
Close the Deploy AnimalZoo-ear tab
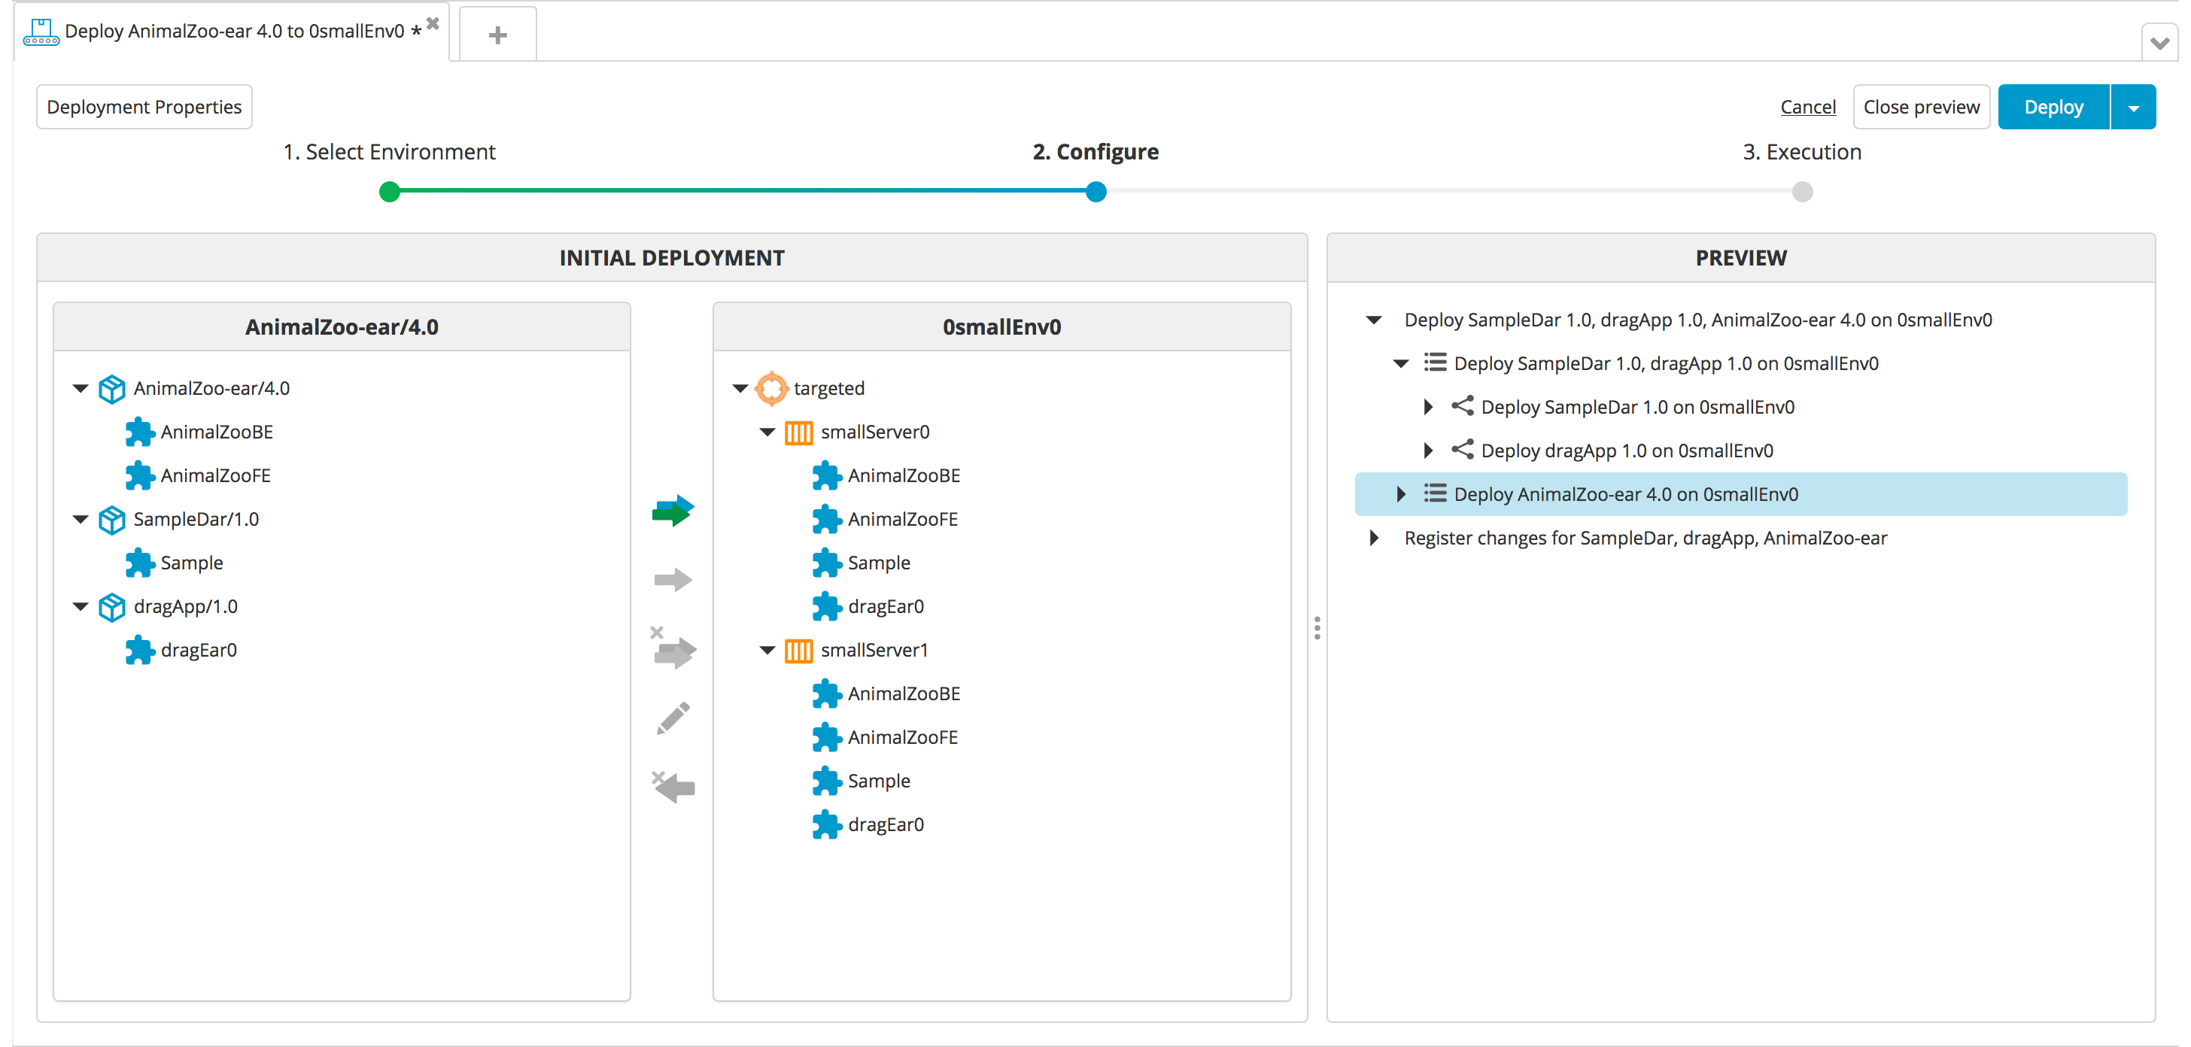(x=433, y=24)
